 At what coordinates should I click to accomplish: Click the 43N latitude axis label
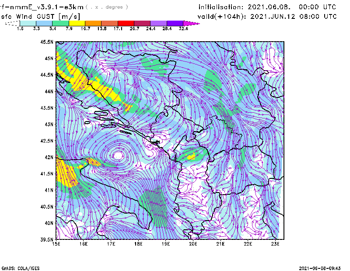coord(49,124)
